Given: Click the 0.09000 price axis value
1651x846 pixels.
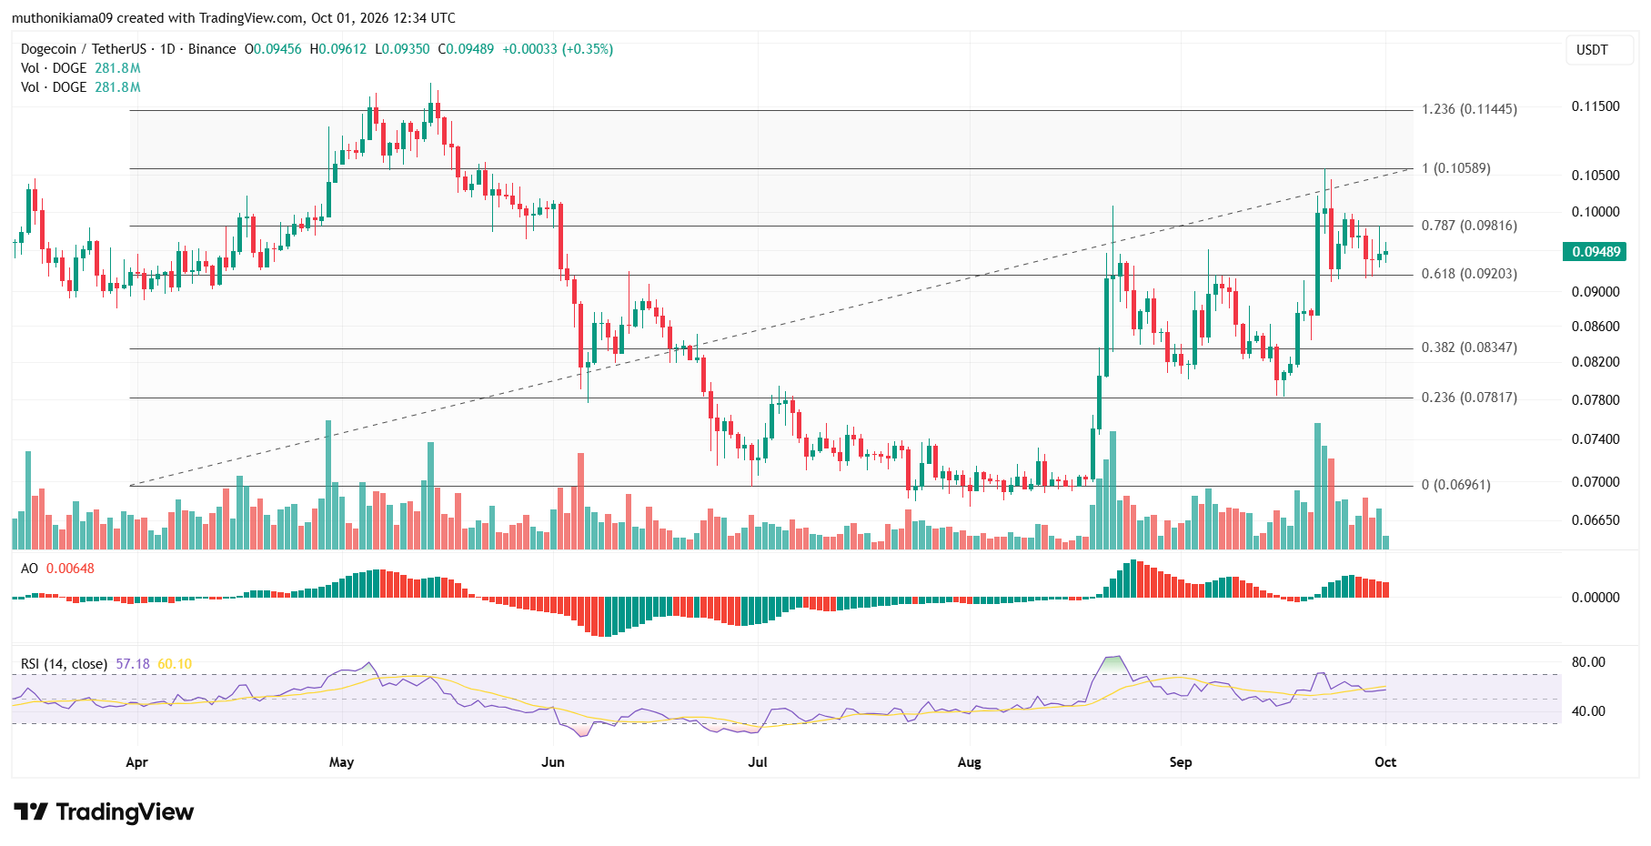Looking at the screenshot, I should tap(1596, 292).
